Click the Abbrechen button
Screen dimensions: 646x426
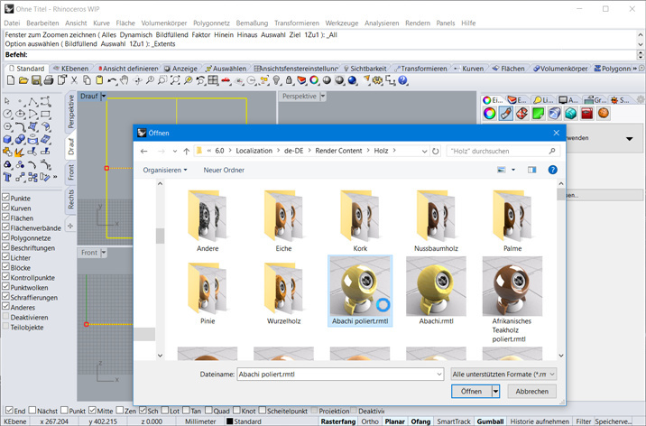click(x=532, y=392)
